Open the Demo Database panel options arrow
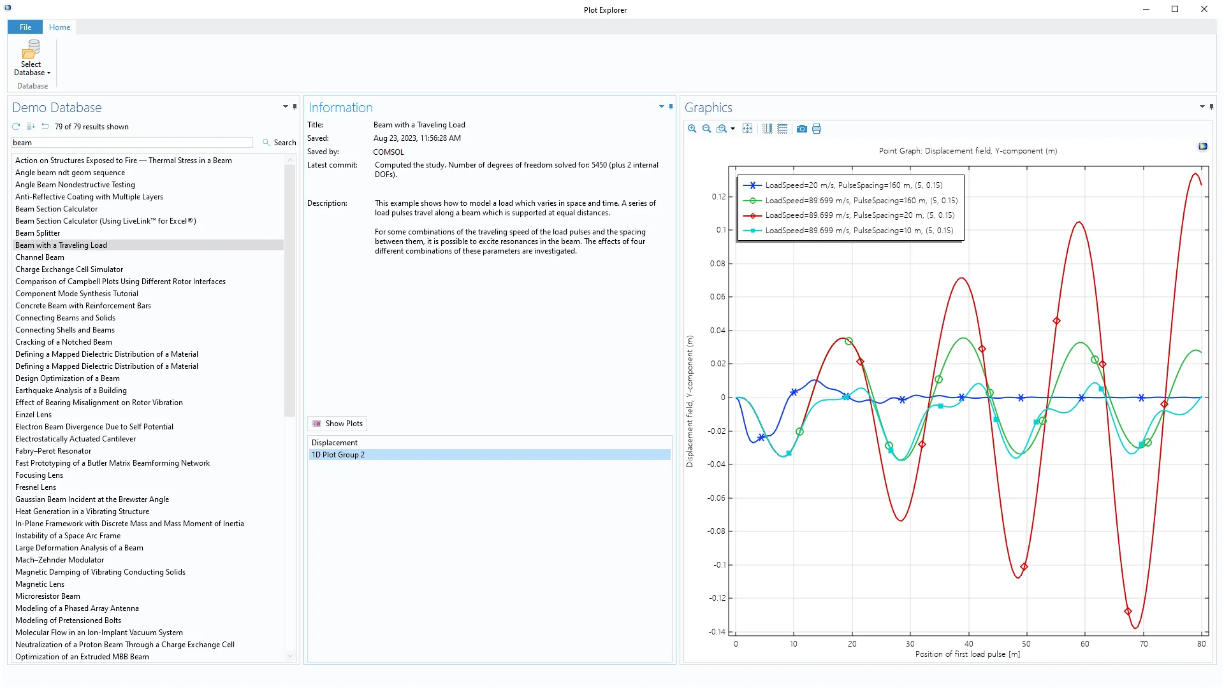Viewport: 1224px width, 688px height. (x=285, y=107)
